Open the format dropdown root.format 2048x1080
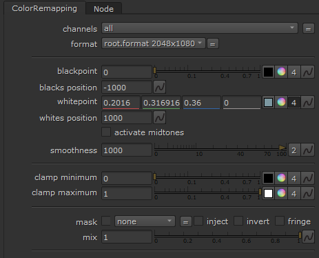Screen dimensions: 319x258 point(154,43)
